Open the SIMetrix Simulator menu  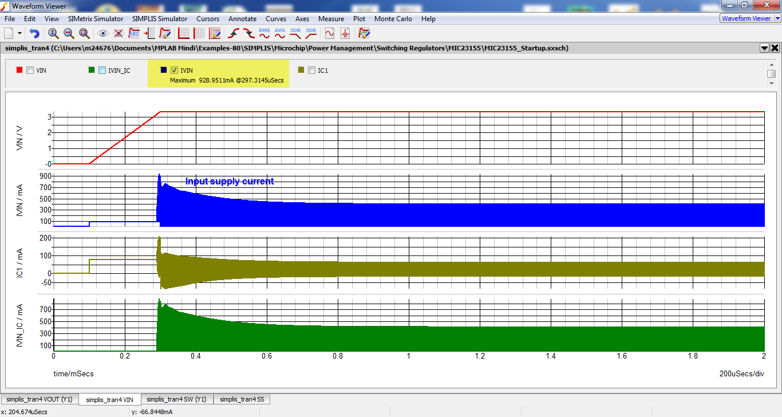(96, 19)
